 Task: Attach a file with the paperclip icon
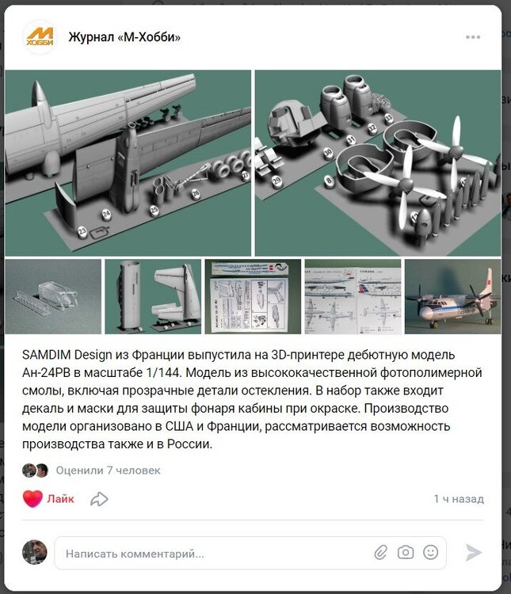click(x=380, y=552)
